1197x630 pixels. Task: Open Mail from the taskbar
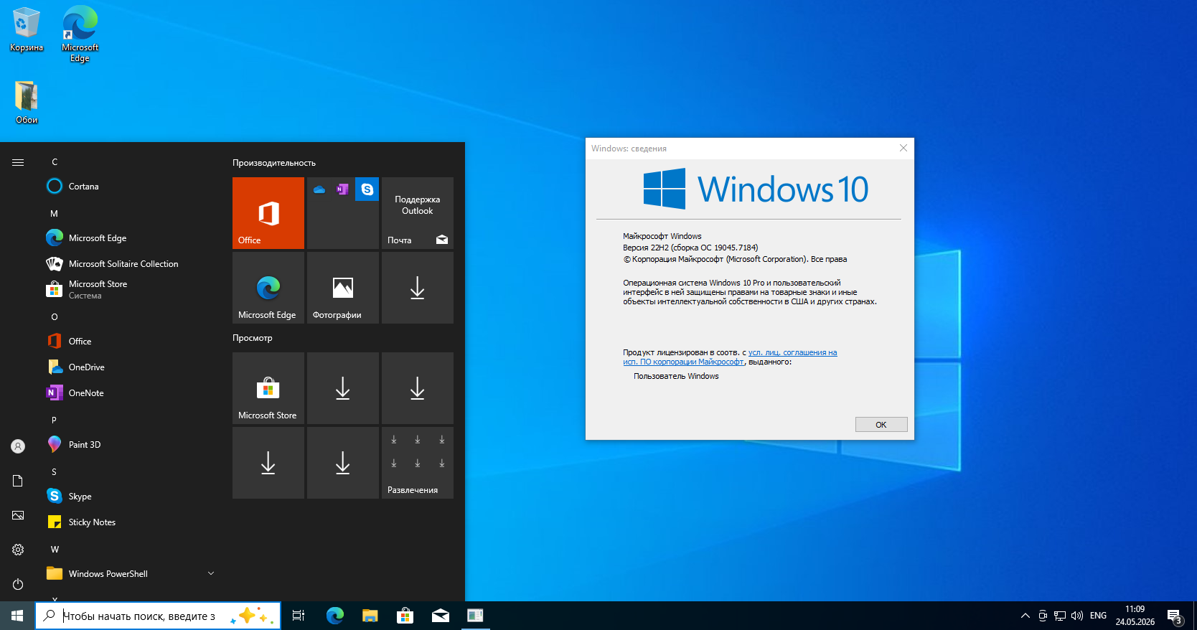(x=440, y=616)
